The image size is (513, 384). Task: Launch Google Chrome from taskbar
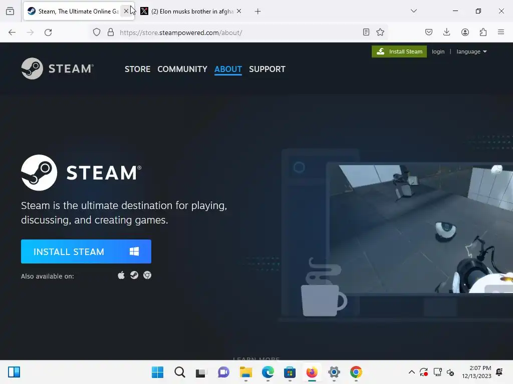[x=356, y=372]
